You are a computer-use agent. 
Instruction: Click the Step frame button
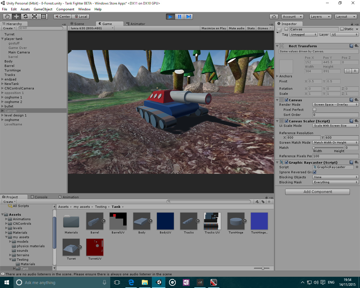pos(189,17)
